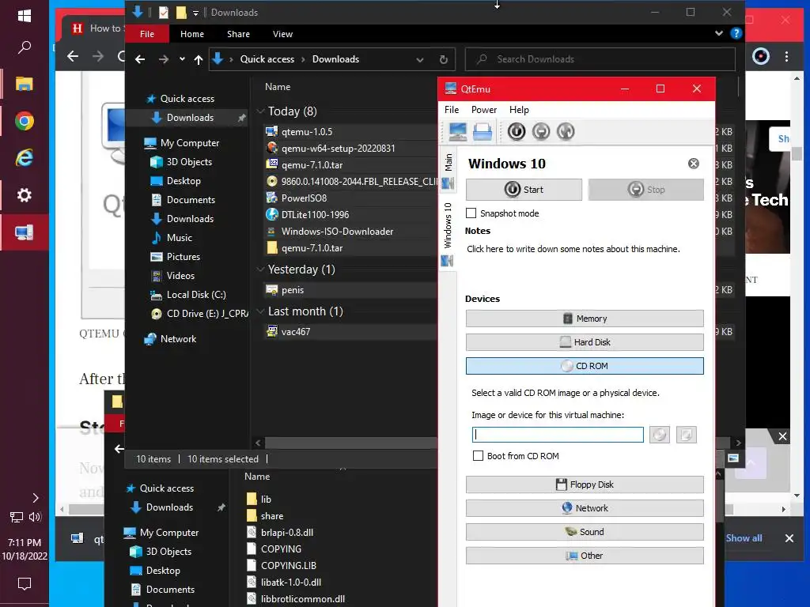810x607 pixels.
Task: Collapse the Last month (1) group
Action: (261, 311)
